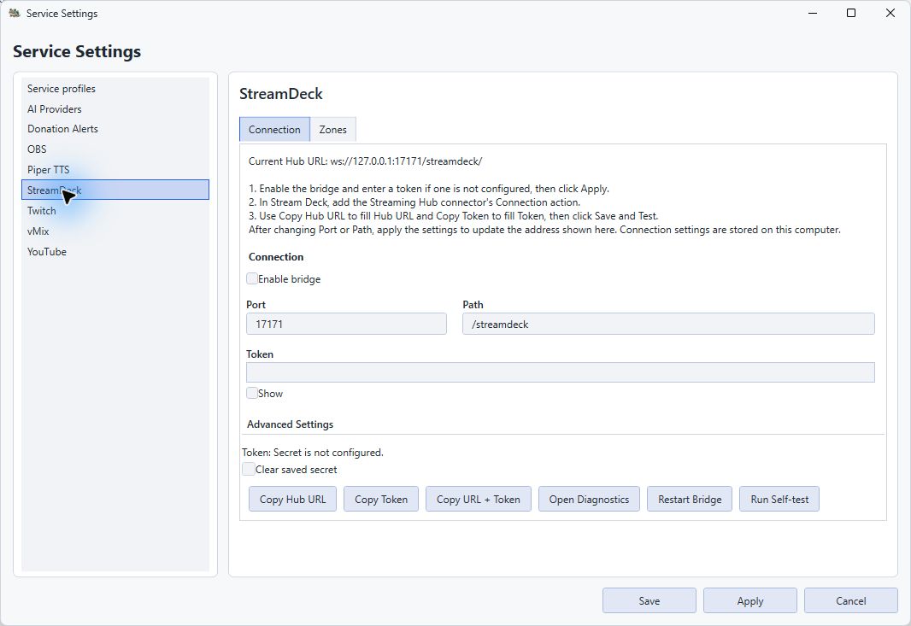Click the Advanced Settings header
Viewport: 911px width, 626px height.
[x=290, y=424]
